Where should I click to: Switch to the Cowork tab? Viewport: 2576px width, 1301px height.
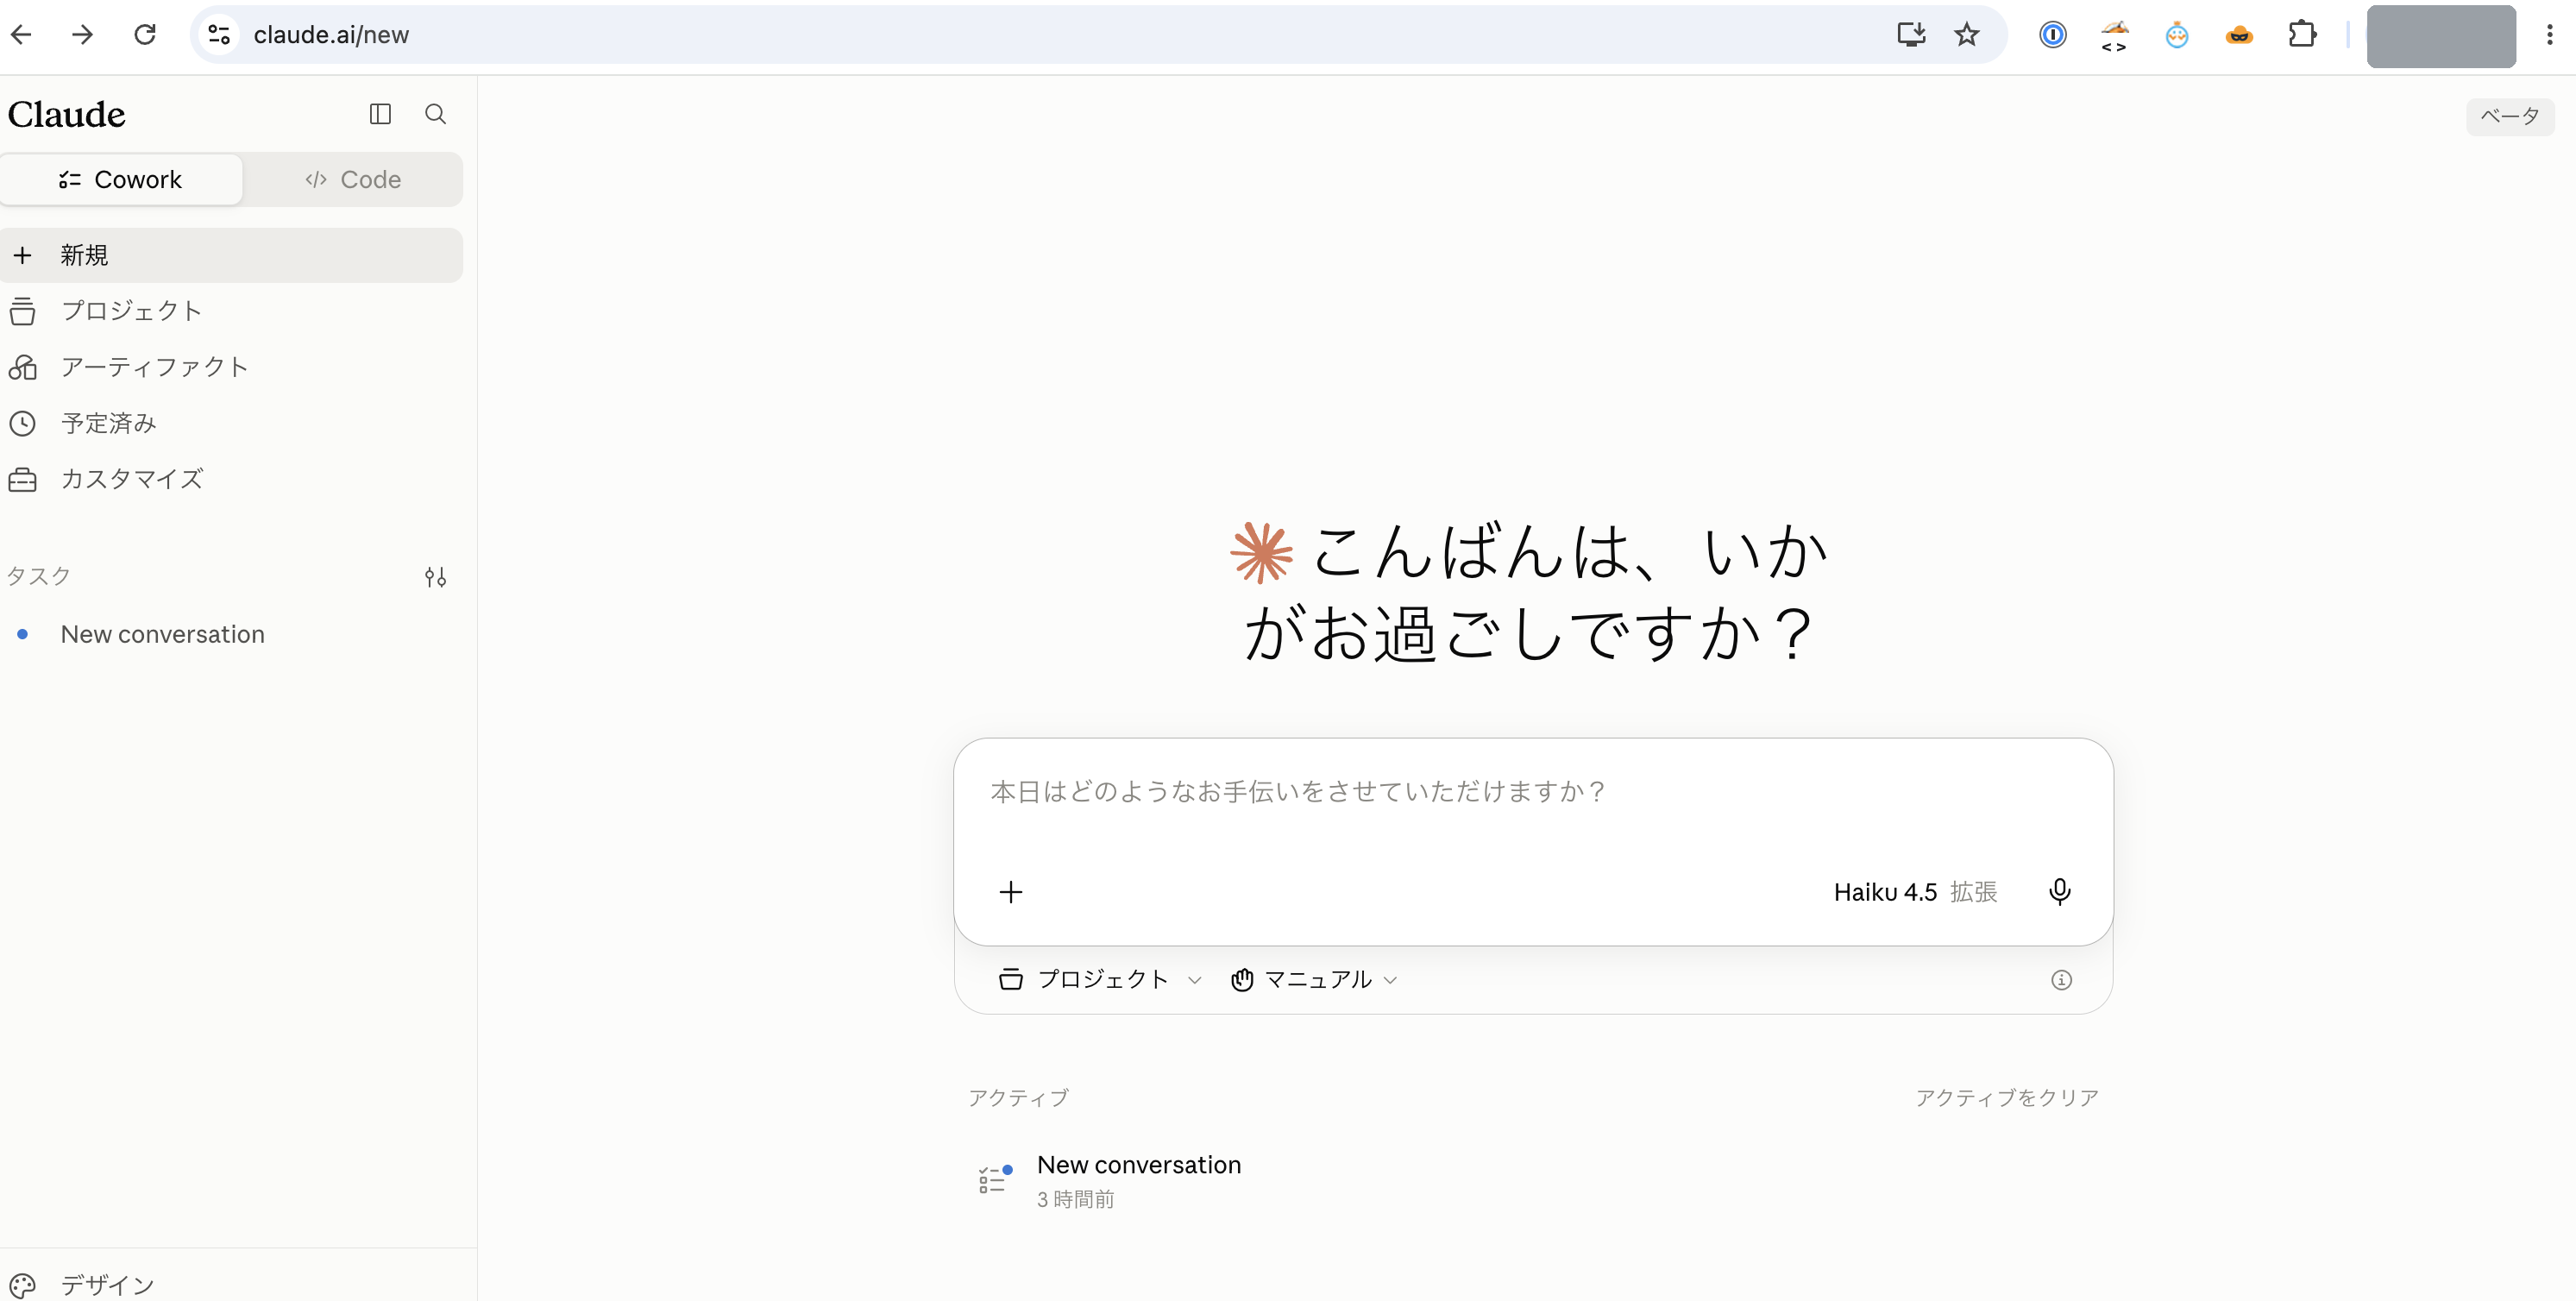[x=121, y=180]
